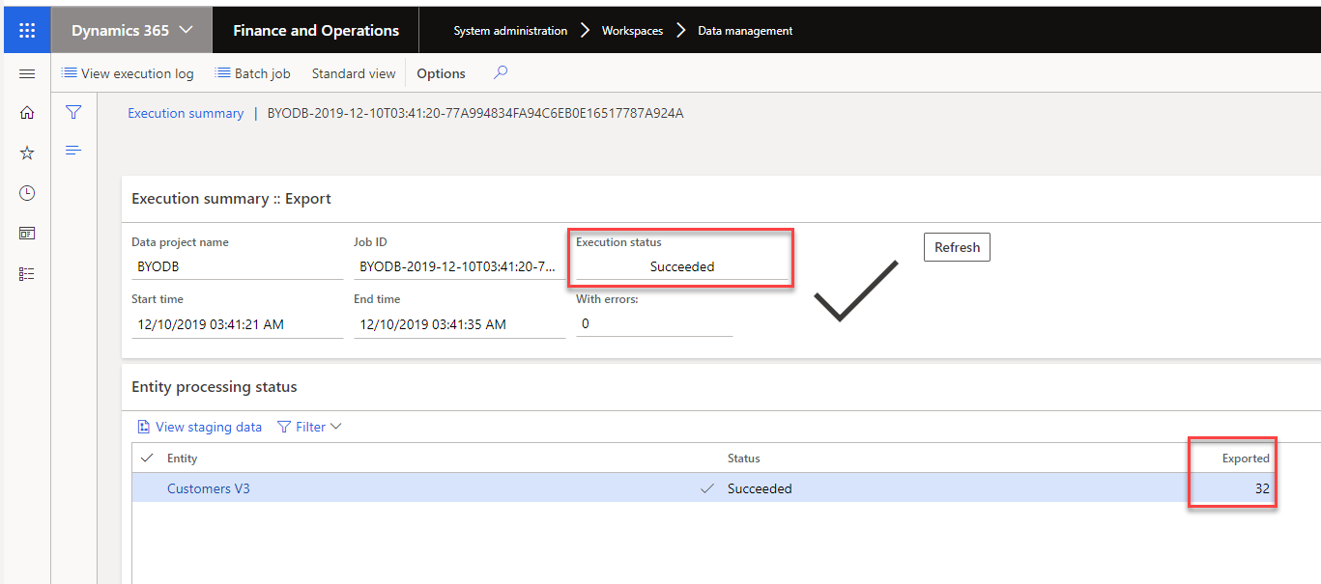
Task: Click the With errors field
Action: (654, 323)
